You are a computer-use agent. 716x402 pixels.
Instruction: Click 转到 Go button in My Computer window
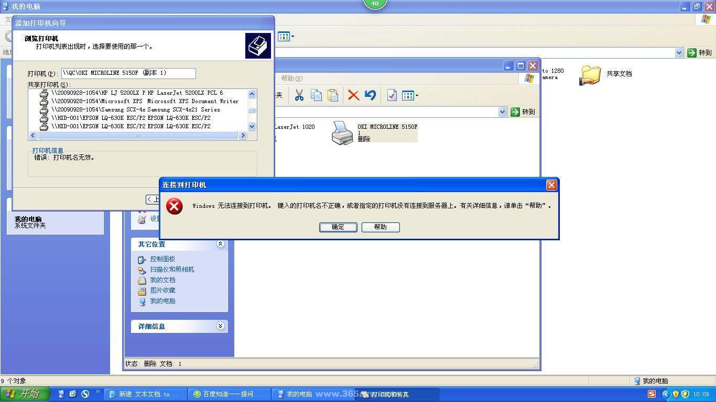(x=700, y=52)
